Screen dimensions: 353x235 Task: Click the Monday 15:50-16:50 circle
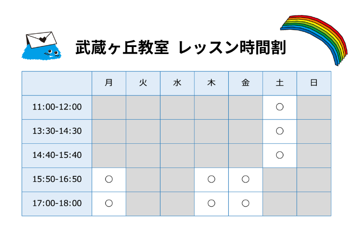(109, 179)
